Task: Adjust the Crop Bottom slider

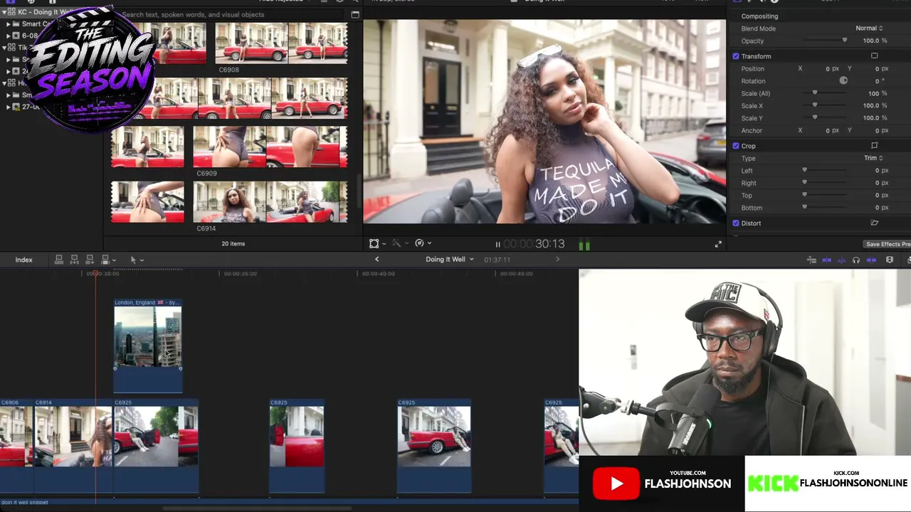Action: (805, 208)
